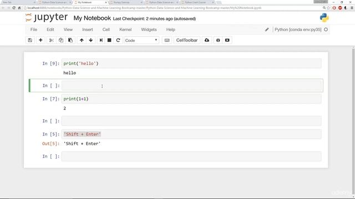
Task: Click the Python logo
Action: coord(324,18)
